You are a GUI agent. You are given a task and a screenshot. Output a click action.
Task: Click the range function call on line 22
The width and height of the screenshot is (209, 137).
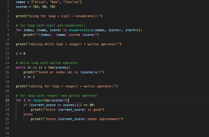click(38, 100)
